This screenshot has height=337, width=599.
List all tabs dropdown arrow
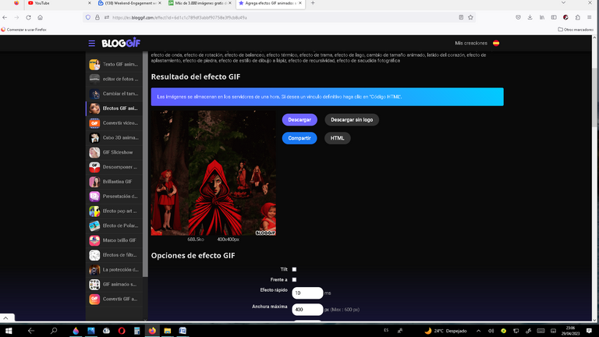[x=563, y=3]
